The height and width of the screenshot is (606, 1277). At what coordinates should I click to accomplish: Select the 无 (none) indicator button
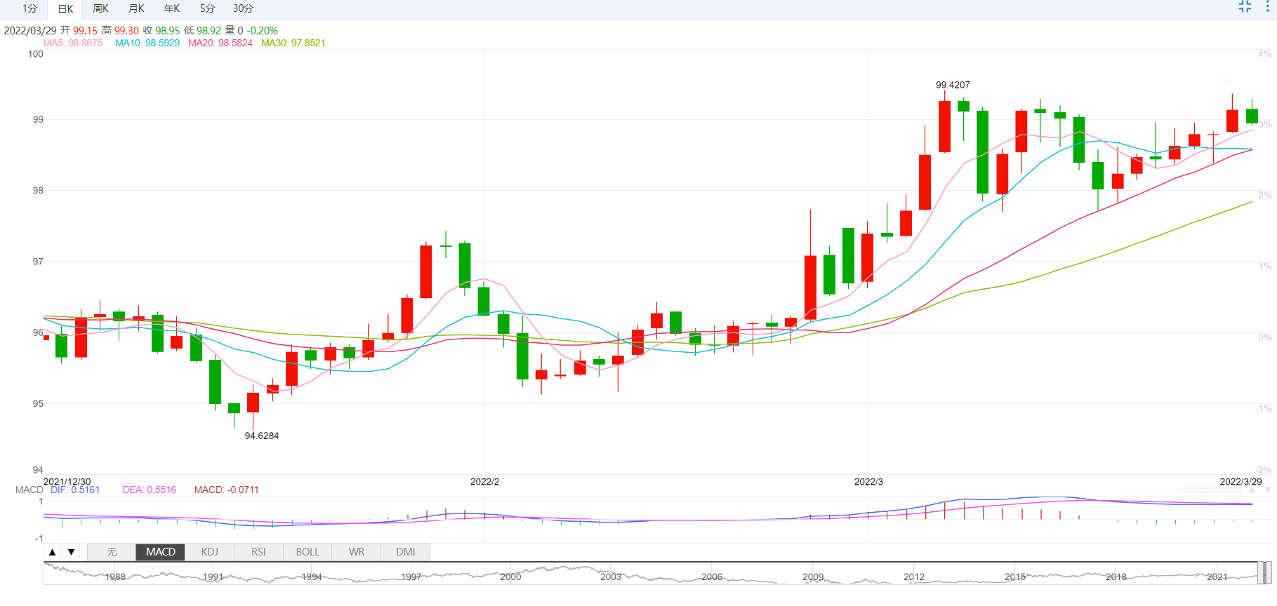(x=112, y=552)
